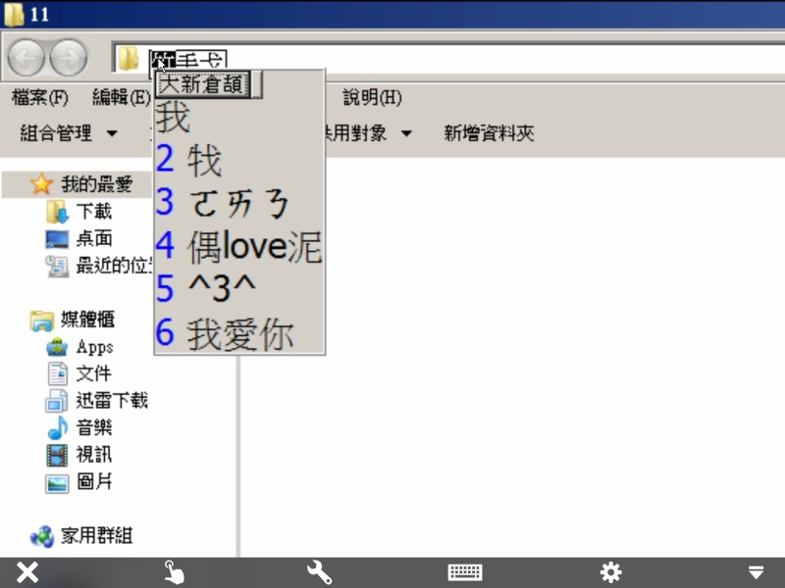This screenshot has width=785, height=588.
Task: Open the wrench tools icon
Action: [319, 572]
